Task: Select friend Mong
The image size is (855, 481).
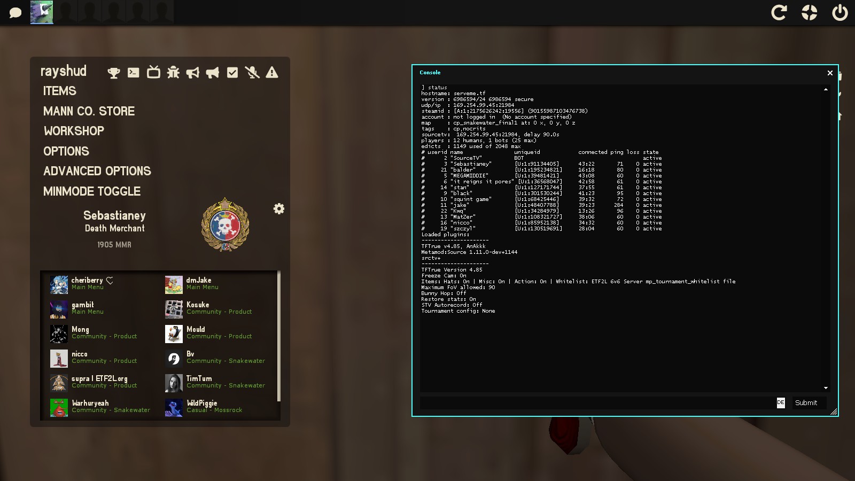Action: 104,333
